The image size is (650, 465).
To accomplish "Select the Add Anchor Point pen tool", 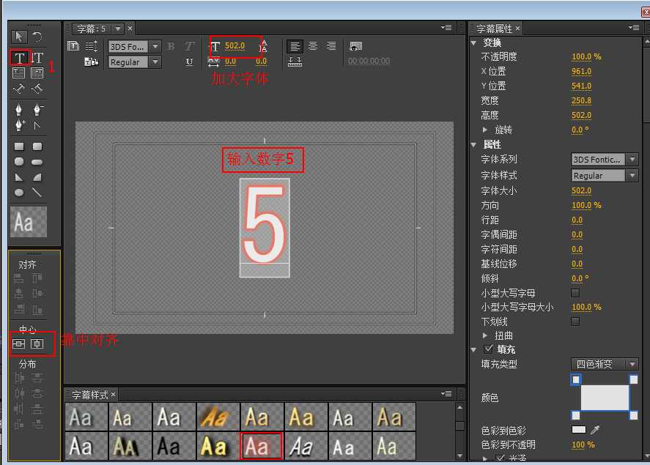I will coord(20,125).
